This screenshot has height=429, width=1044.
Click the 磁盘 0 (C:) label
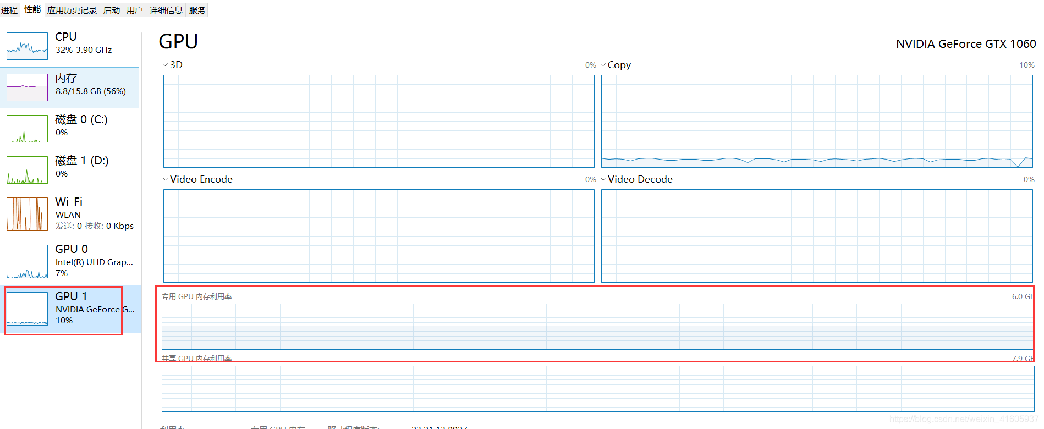click(81, 119)
